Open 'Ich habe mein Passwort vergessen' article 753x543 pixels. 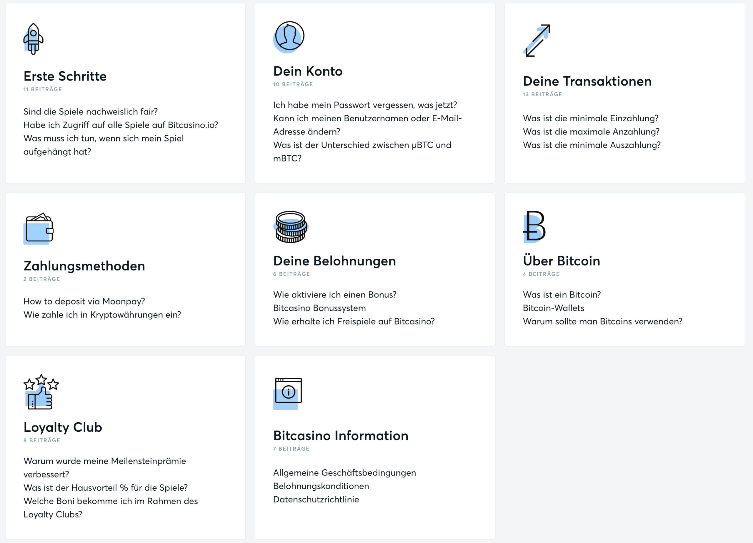tap(365, 105)
